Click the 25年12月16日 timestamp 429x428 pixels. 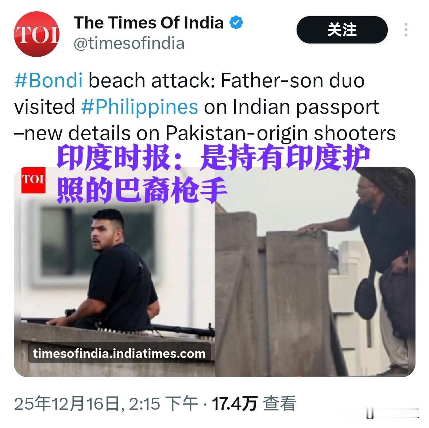tap(106, 404)
